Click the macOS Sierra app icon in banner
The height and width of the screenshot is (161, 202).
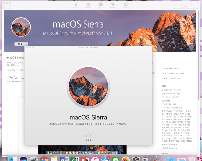tap(21, 27)
